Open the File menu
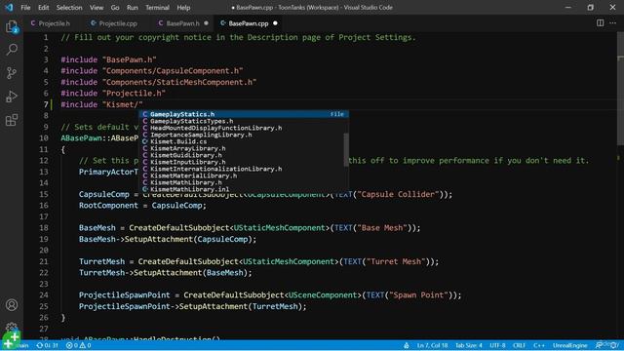 click(x=25, y=7)
